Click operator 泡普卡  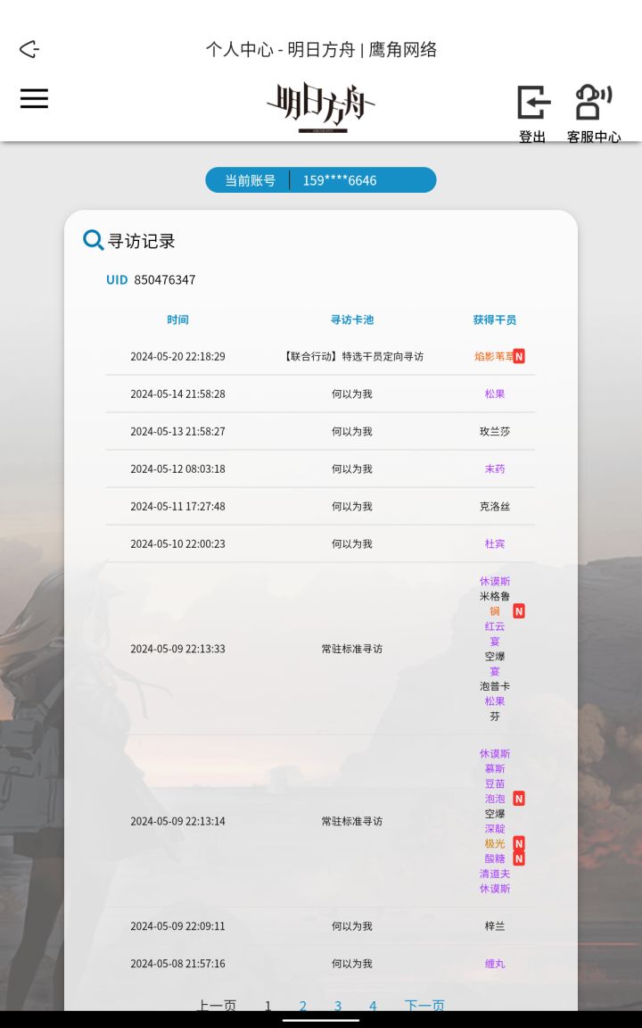tap(495, 686)
